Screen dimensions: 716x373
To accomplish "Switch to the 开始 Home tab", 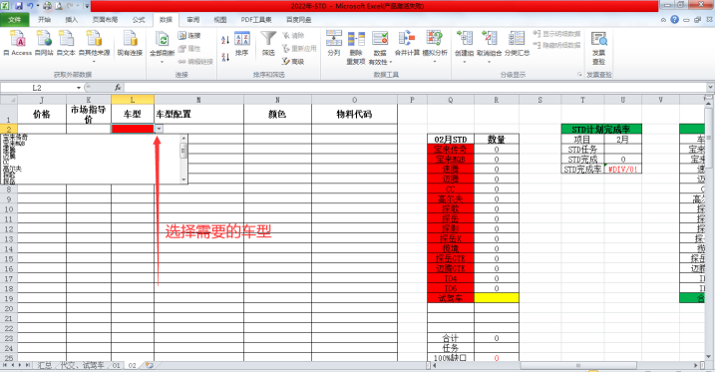I will (x=44, y=20).
